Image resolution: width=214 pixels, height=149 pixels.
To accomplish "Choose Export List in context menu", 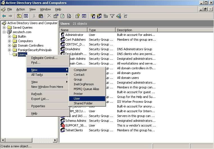I will [48, 99].
